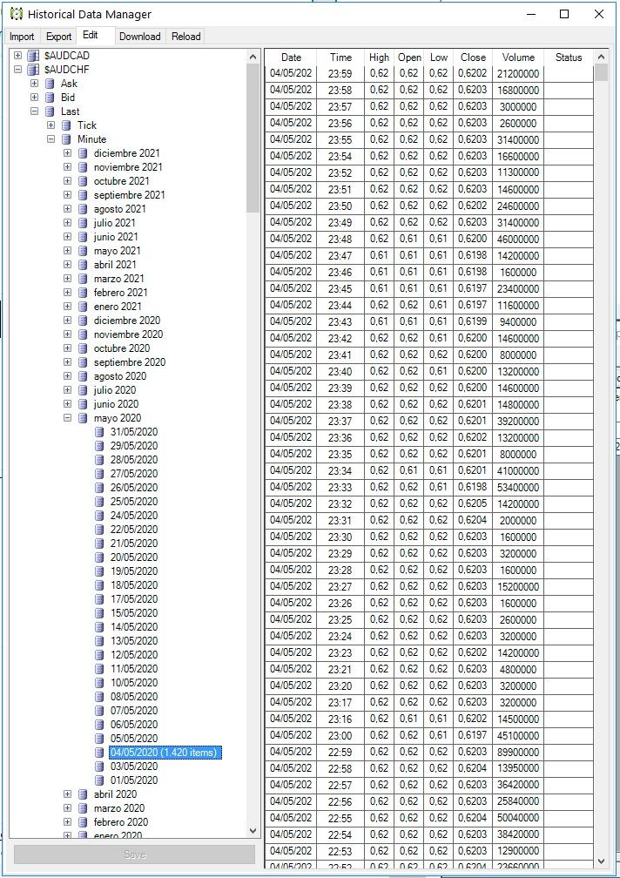Click the septiembre 2021 database icon
The height and width of the screenshot is (878, 620).
(x=83, y=195)
